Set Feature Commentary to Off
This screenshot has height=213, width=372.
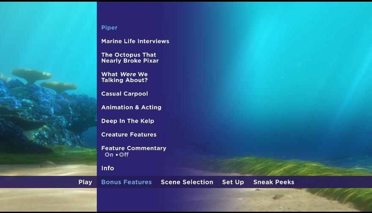pos(123,155)
